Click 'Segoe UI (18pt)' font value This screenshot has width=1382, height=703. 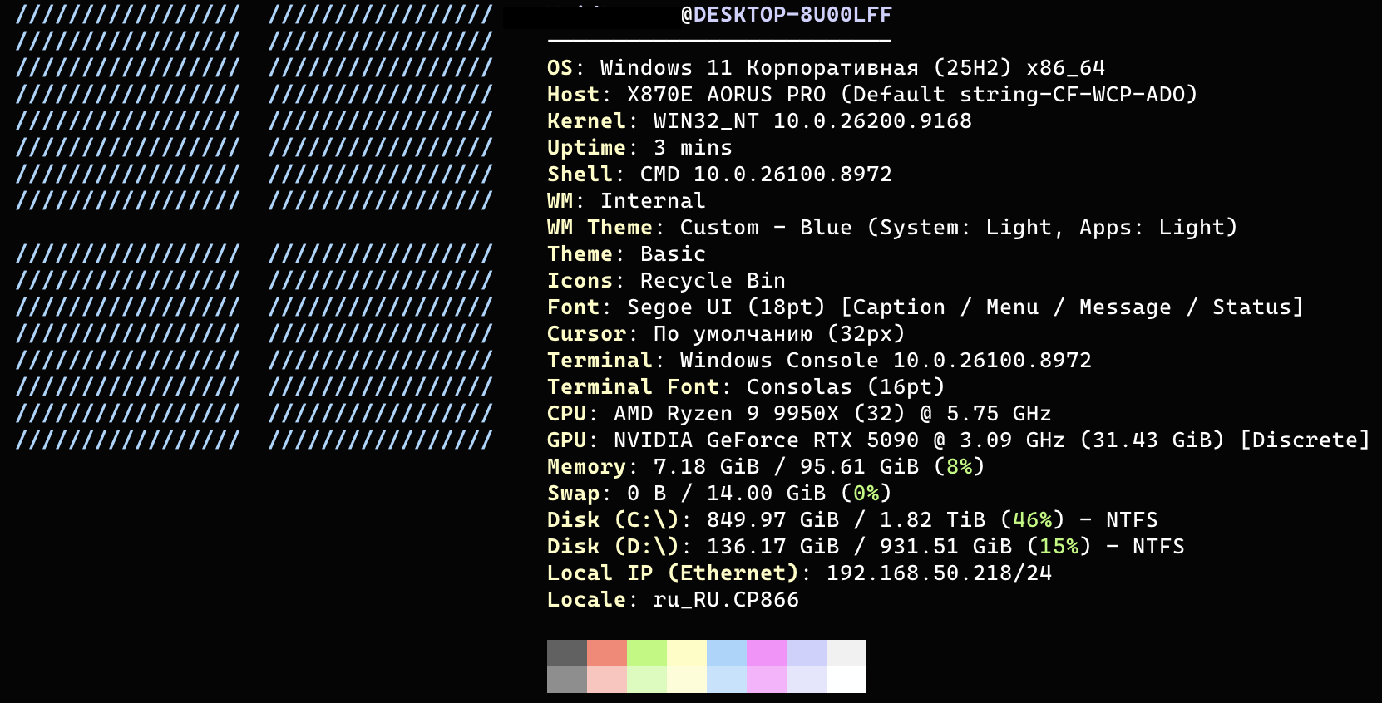click(726, 307)
